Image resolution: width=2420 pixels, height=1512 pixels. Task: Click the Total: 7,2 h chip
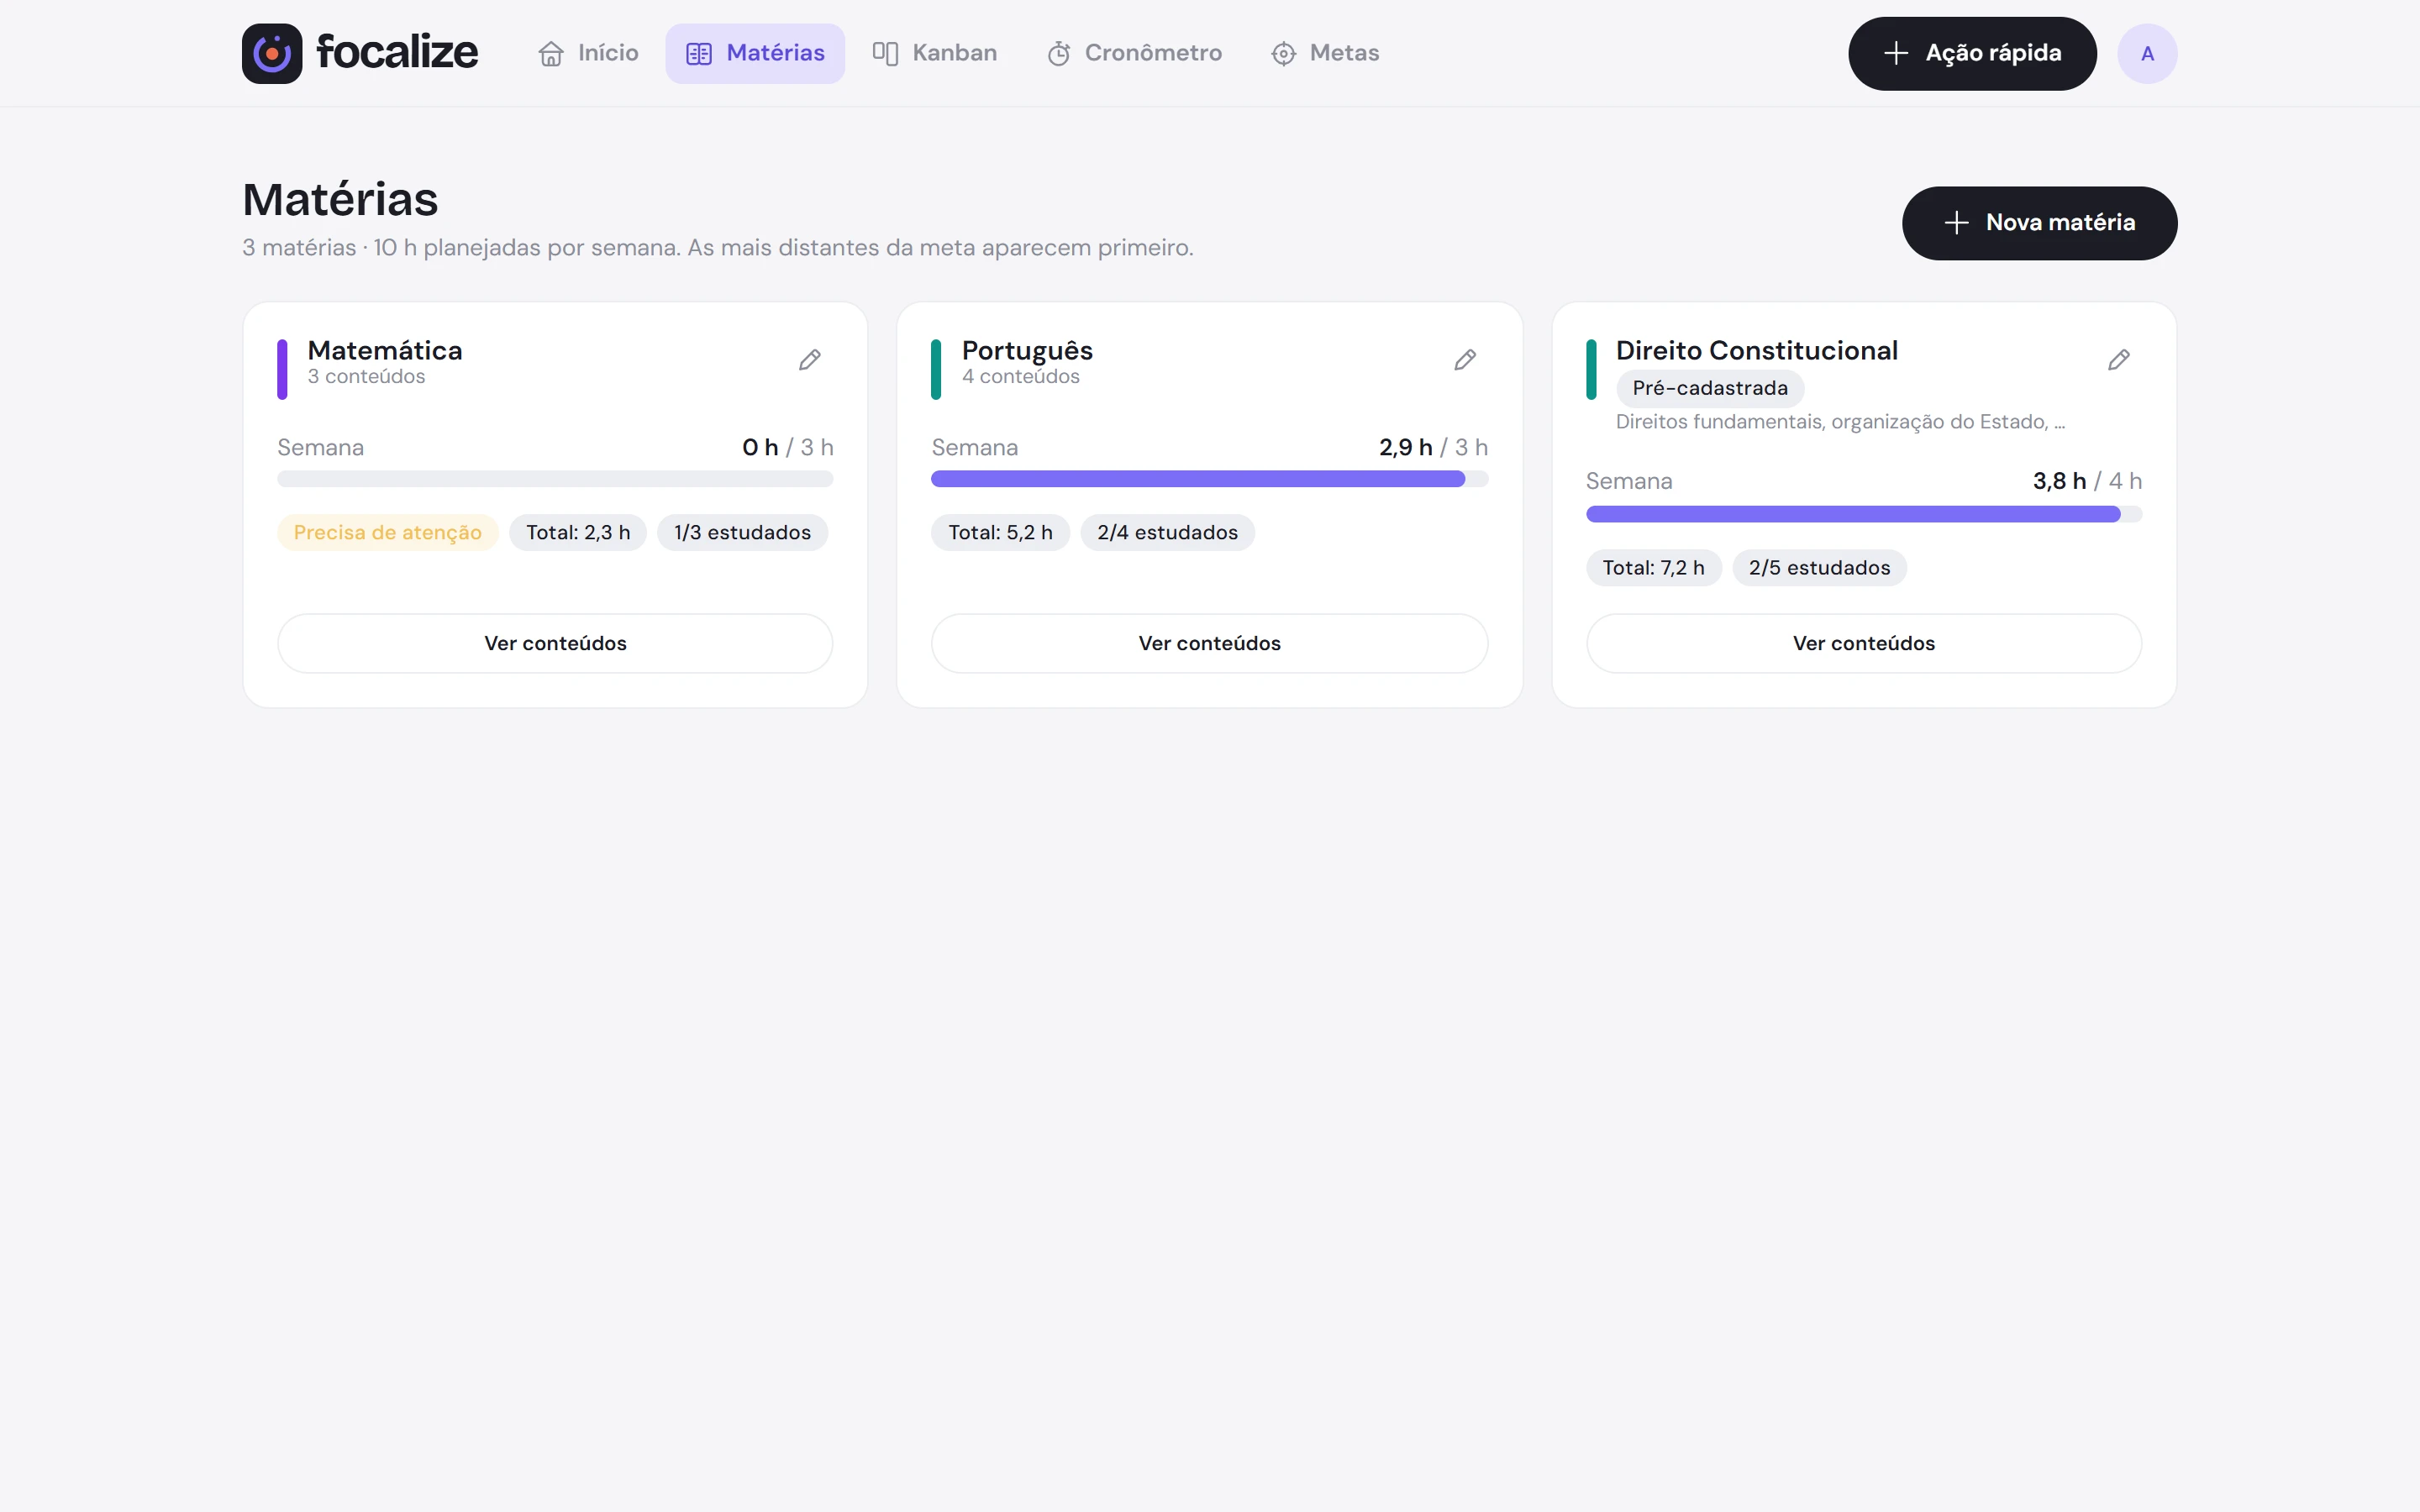[1653, 568]
